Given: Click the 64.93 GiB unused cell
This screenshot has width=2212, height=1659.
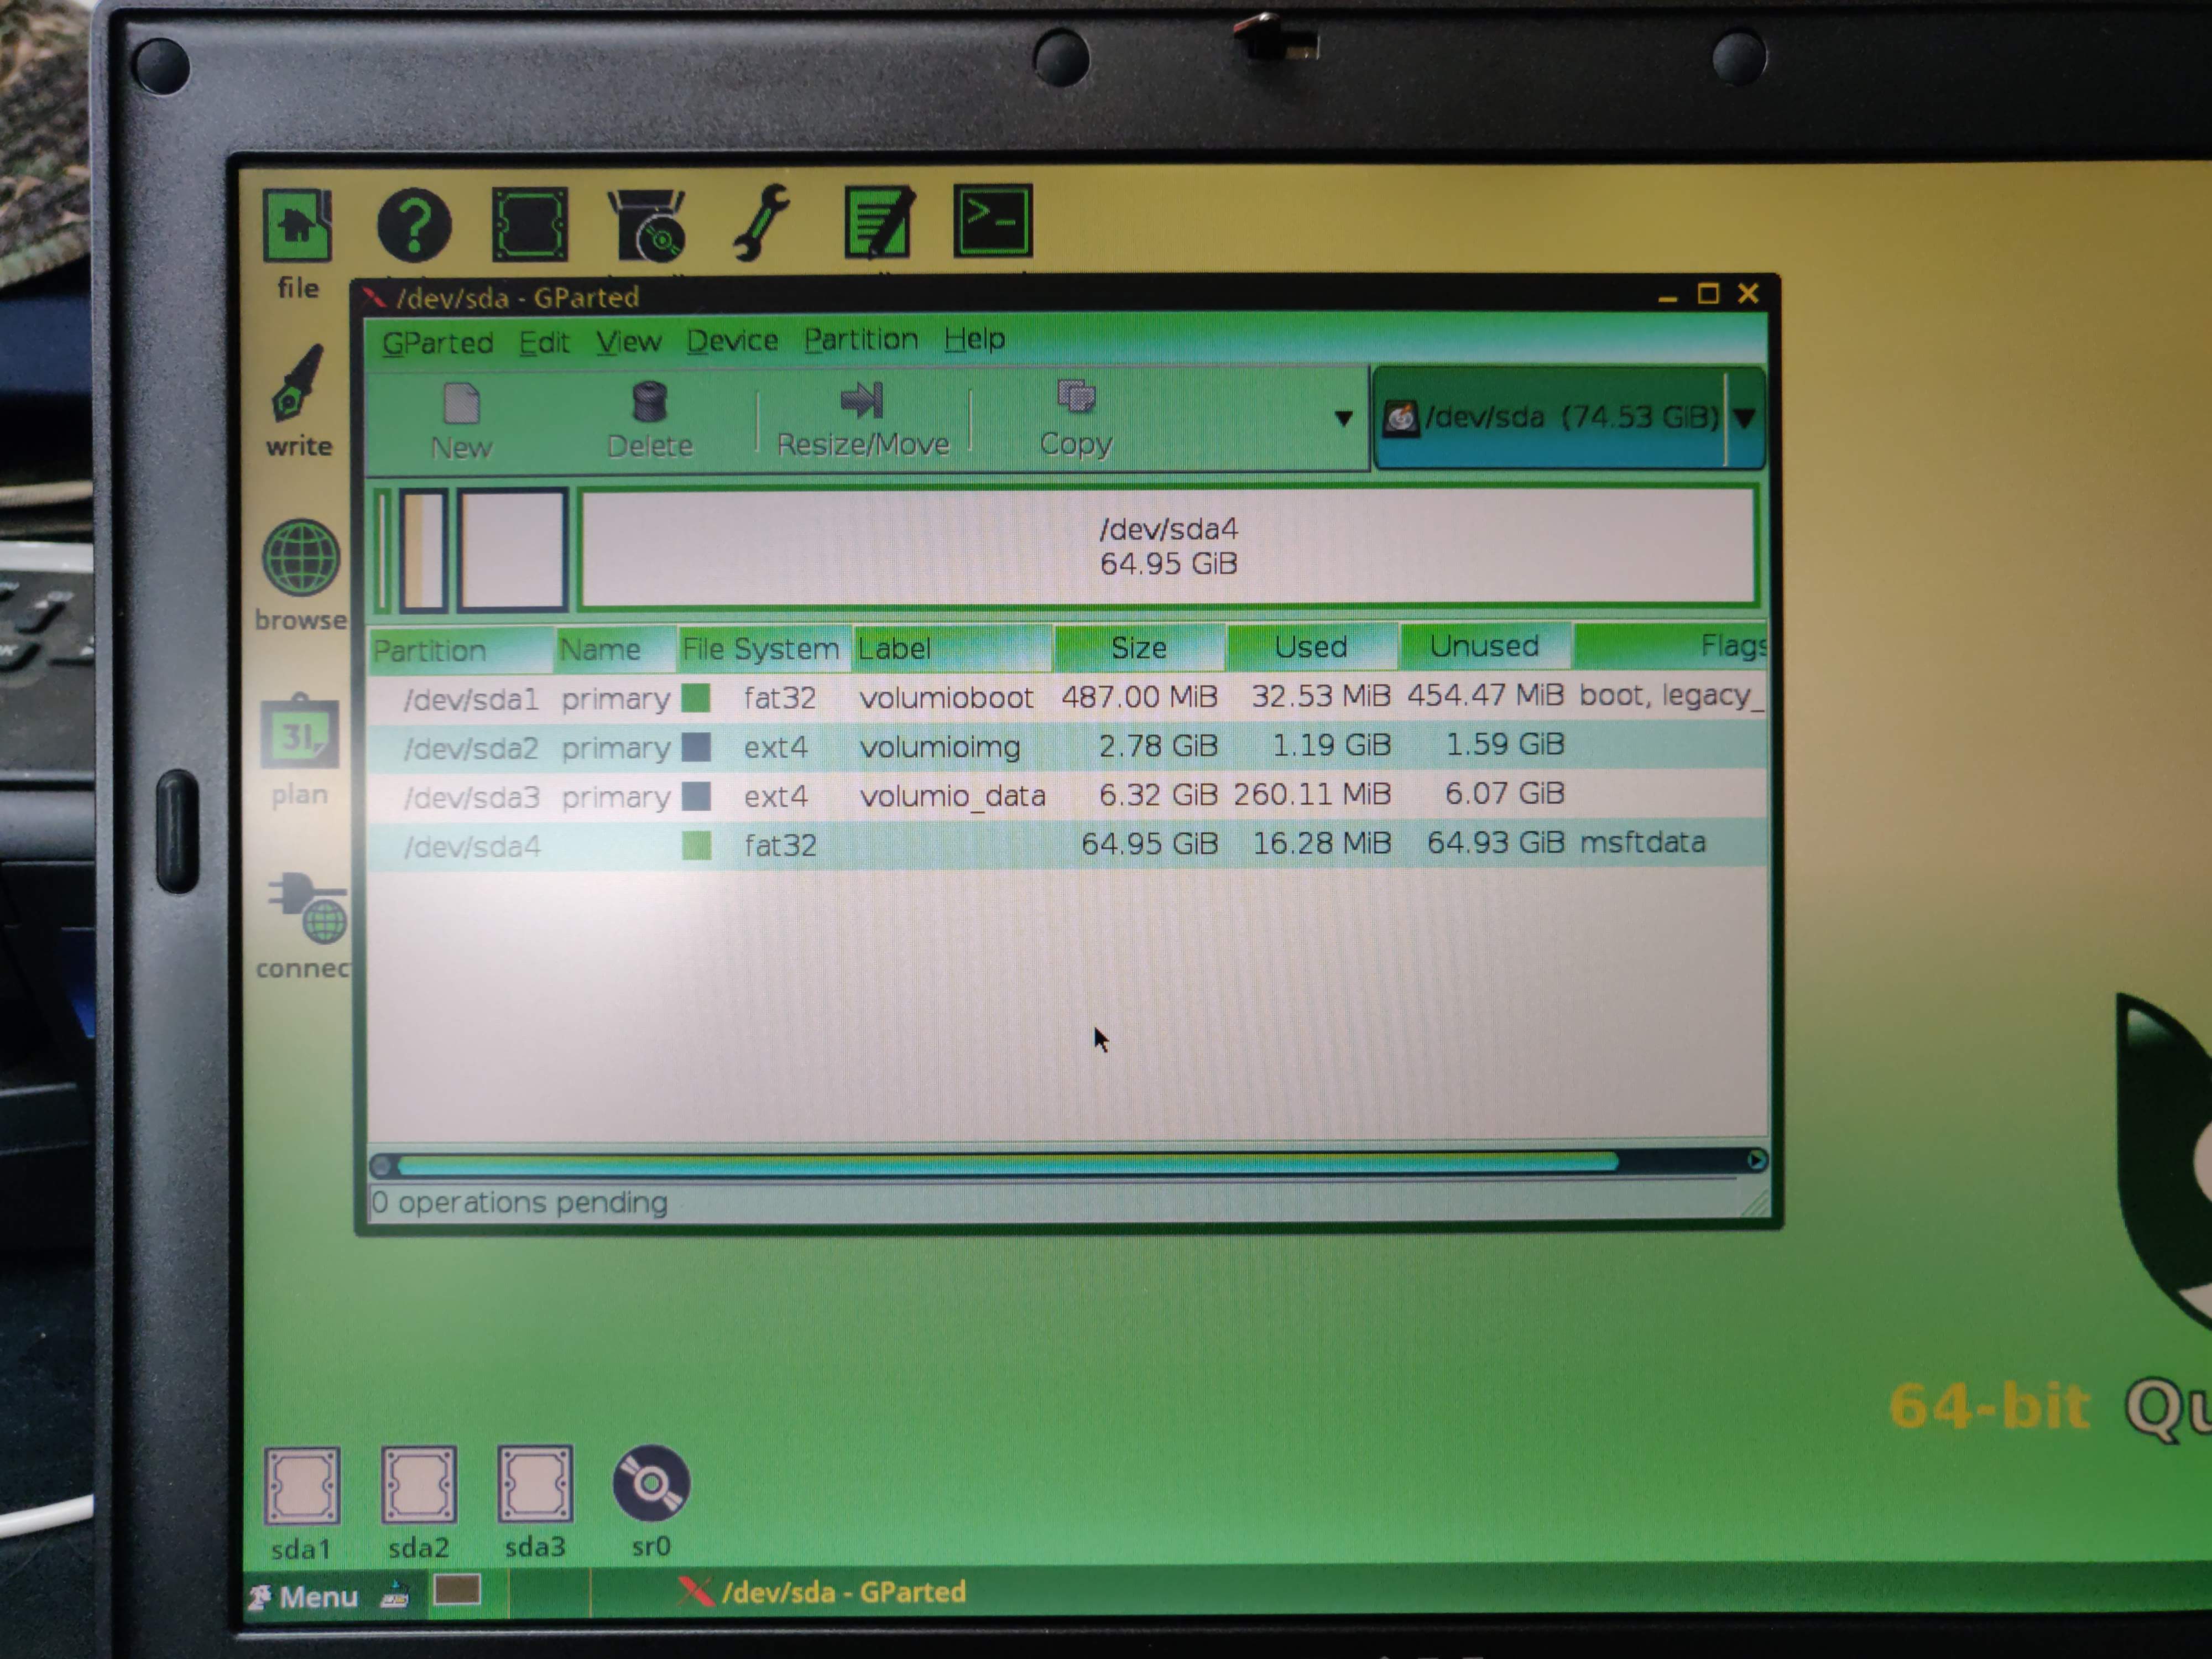Looking at the screenshot, I should coord(1495,843).
